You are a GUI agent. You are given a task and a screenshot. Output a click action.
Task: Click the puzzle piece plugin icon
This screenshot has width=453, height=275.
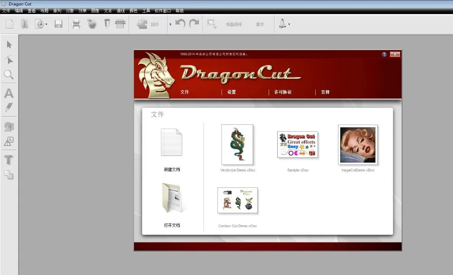pyautogui.click(x=142, y=24)
